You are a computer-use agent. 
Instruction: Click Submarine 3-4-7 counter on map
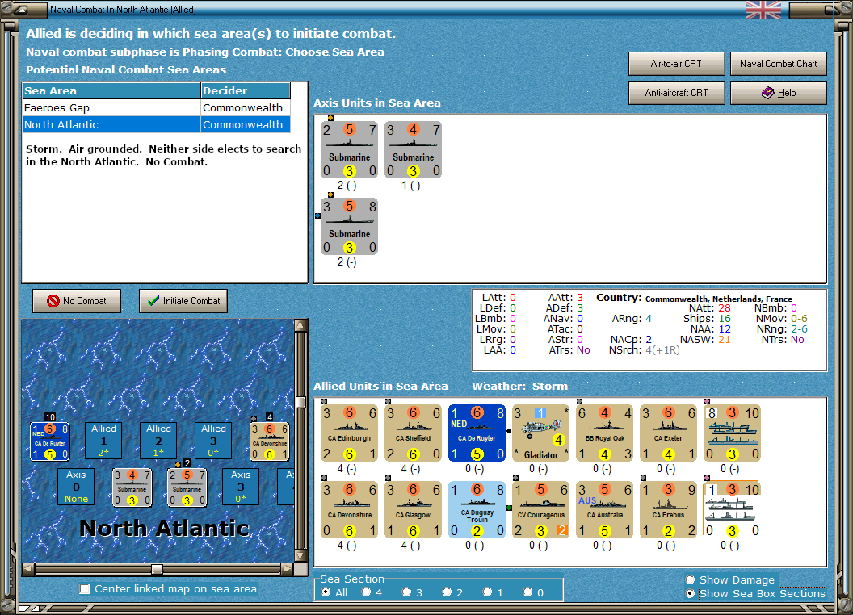click(132, 487)
